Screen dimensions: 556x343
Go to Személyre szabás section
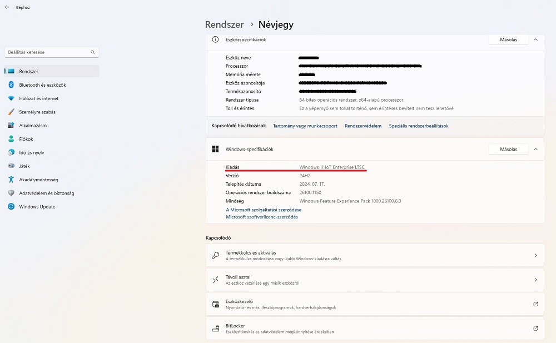pos(52,112)
